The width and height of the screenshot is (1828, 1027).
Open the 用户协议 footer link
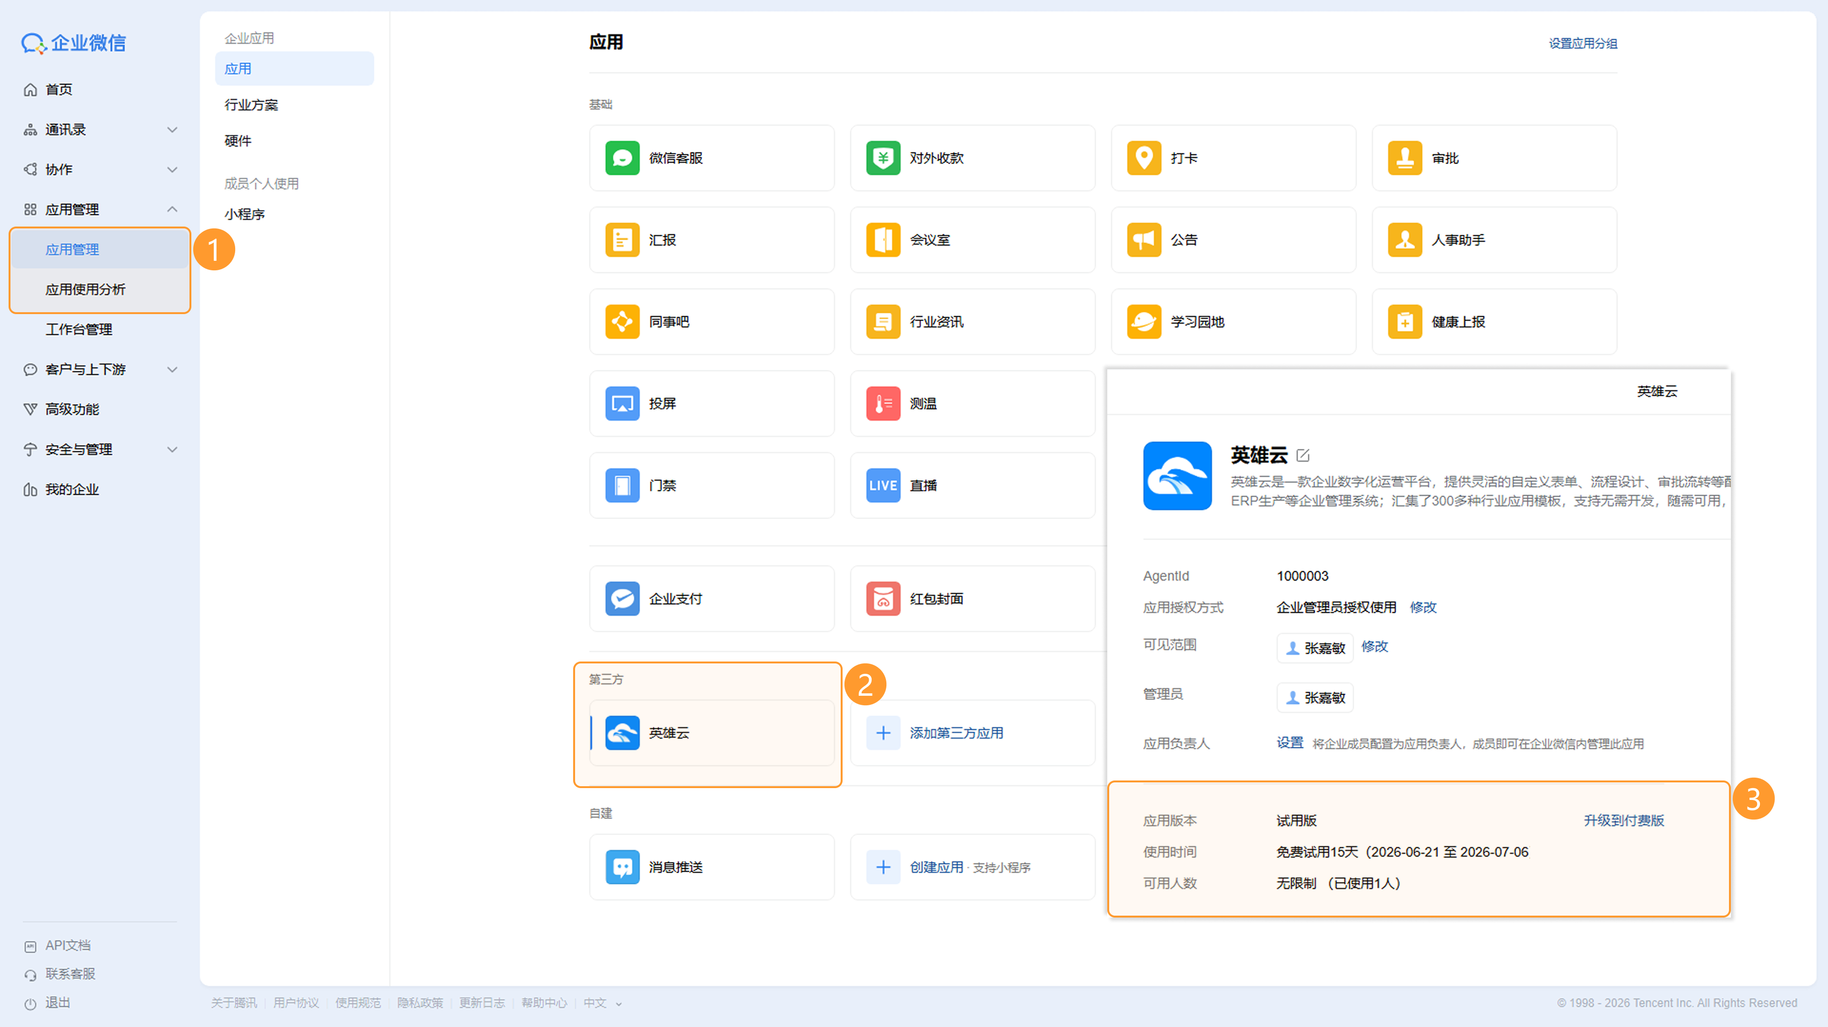[x=296, y=1003]
